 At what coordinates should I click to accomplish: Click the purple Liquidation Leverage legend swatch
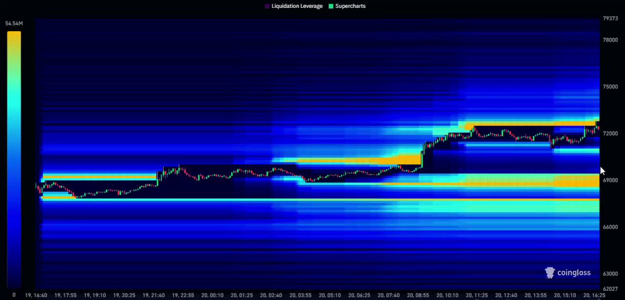coord(267,6)
